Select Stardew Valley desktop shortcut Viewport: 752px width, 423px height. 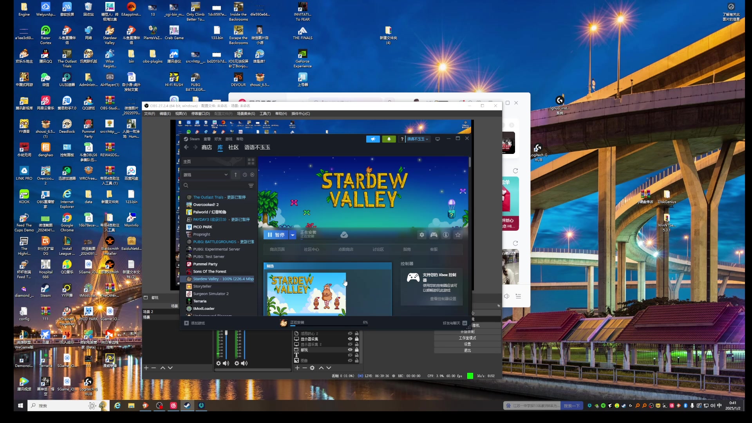(110, 34)
